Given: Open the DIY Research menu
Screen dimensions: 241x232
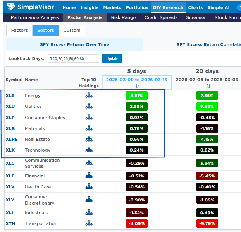Looking at the screenshot, I should [x=167, y=7].
